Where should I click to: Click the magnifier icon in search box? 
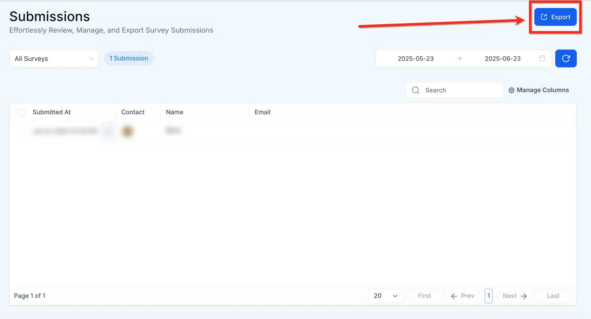(416, 90)
